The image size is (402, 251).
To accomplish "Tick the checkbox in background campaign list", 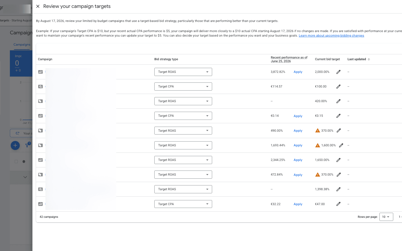I will 16,162.
